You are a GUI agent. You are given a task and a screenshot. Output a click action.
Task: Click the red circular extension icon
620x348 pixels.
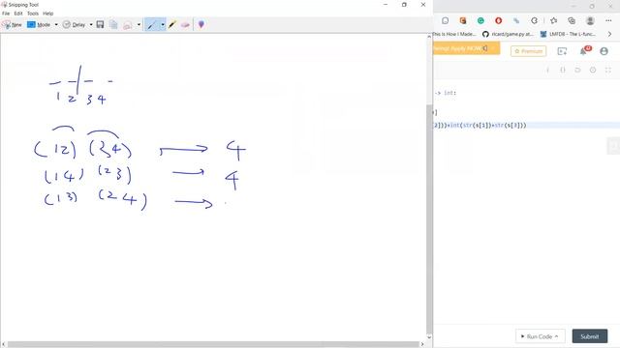tap(499, 20)
